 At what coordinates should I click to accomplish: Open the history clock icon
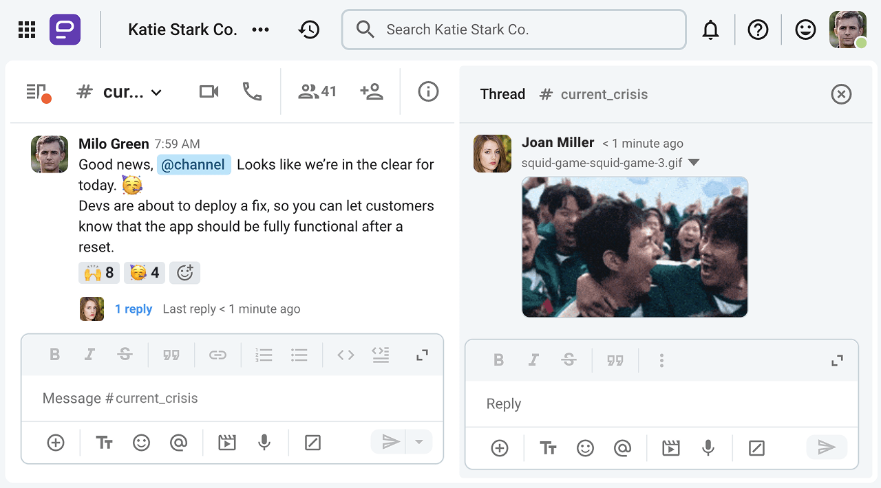coord(309,30)
